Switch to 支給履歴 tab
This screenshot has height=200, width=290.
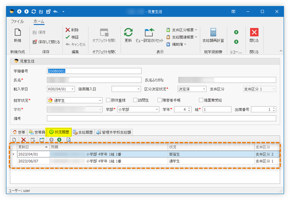[x=83, y=132]
